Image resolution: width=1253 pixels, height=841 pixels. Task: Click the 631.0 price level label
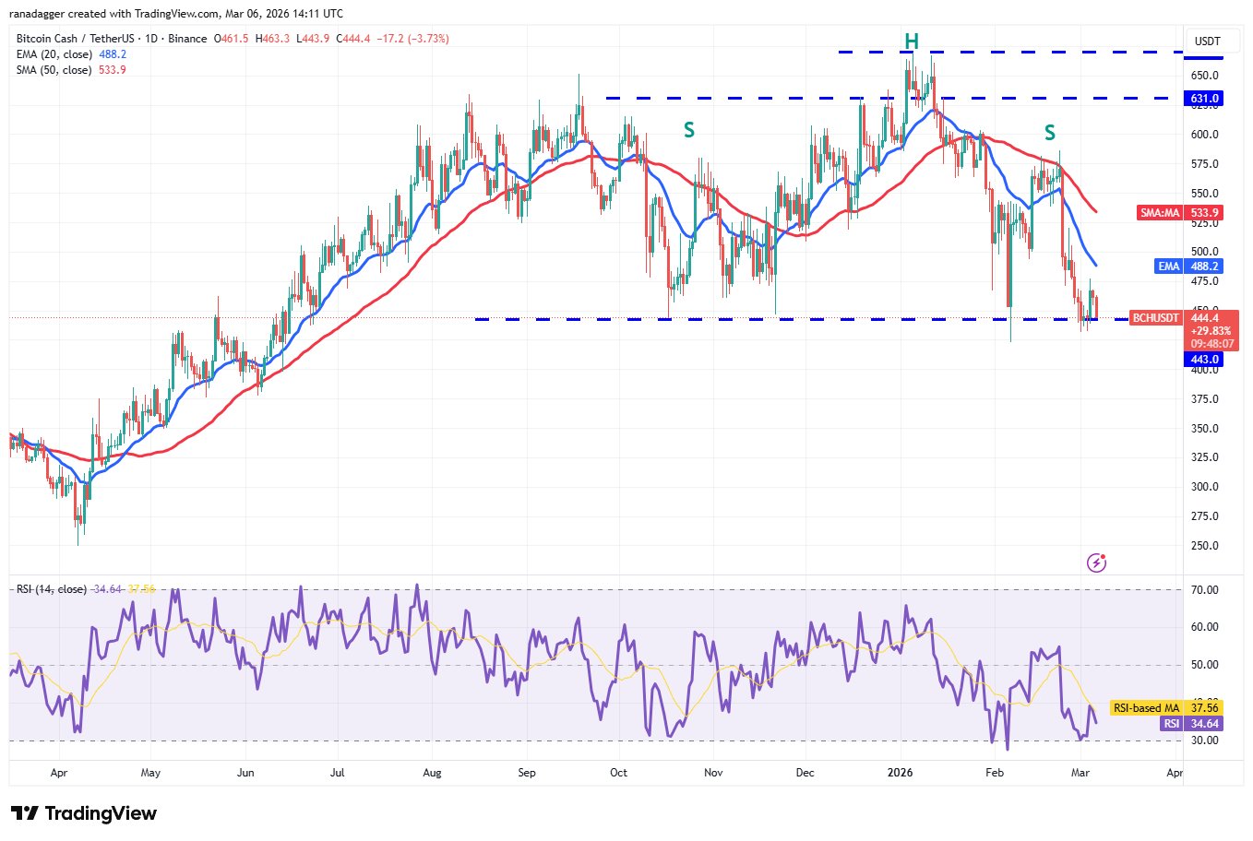coord(1204,99)
